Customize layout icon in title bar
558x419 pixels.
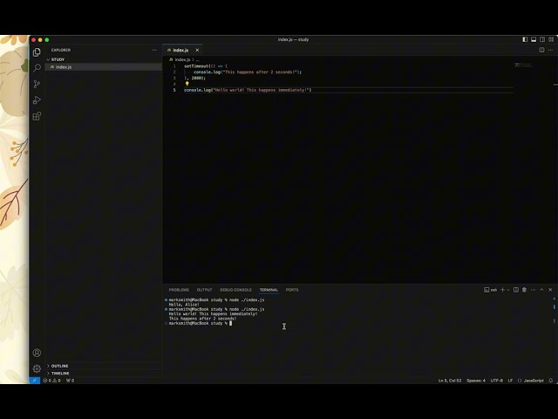[551, 39]
